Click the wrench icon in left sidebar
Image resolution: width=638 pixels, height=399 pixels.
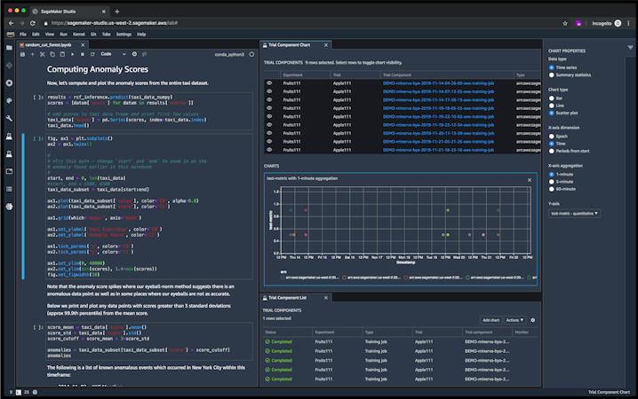[8, 117]
